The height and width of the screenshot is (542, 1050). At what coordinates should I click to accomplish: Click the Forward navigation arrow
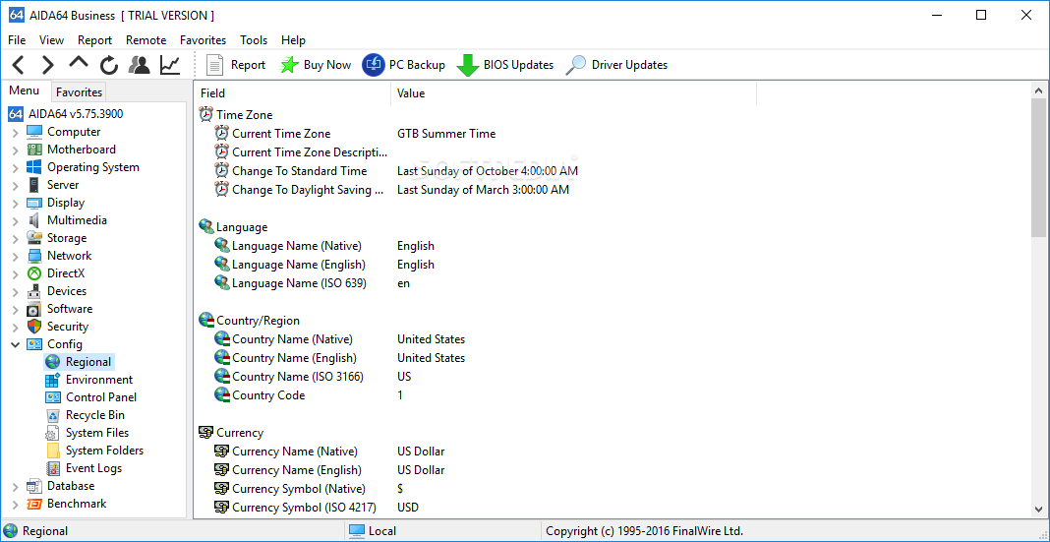click(x=47, y=65)
